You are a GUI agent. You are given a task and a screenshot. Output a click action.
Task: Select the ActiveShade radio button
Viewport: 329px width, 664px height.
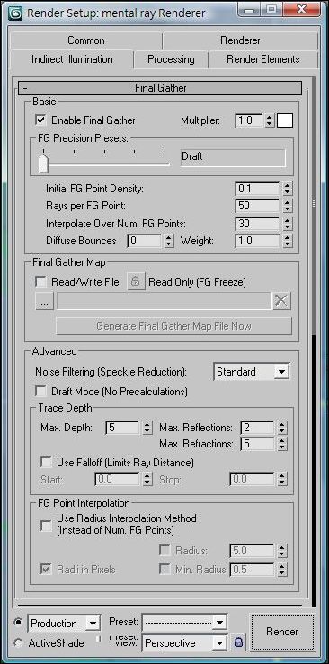tap(18, 643)
